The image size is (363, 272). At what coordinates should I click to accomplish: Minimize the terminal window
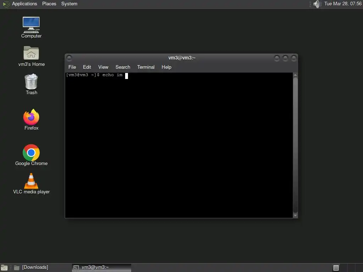pyautogui.click(x=277, y=58)
